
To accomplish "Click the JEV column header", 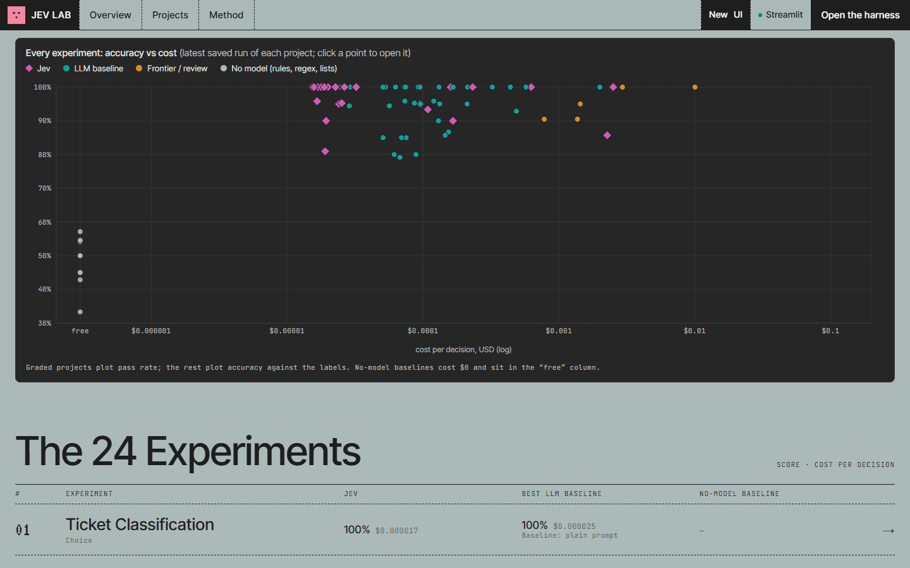I will point(351,494).
